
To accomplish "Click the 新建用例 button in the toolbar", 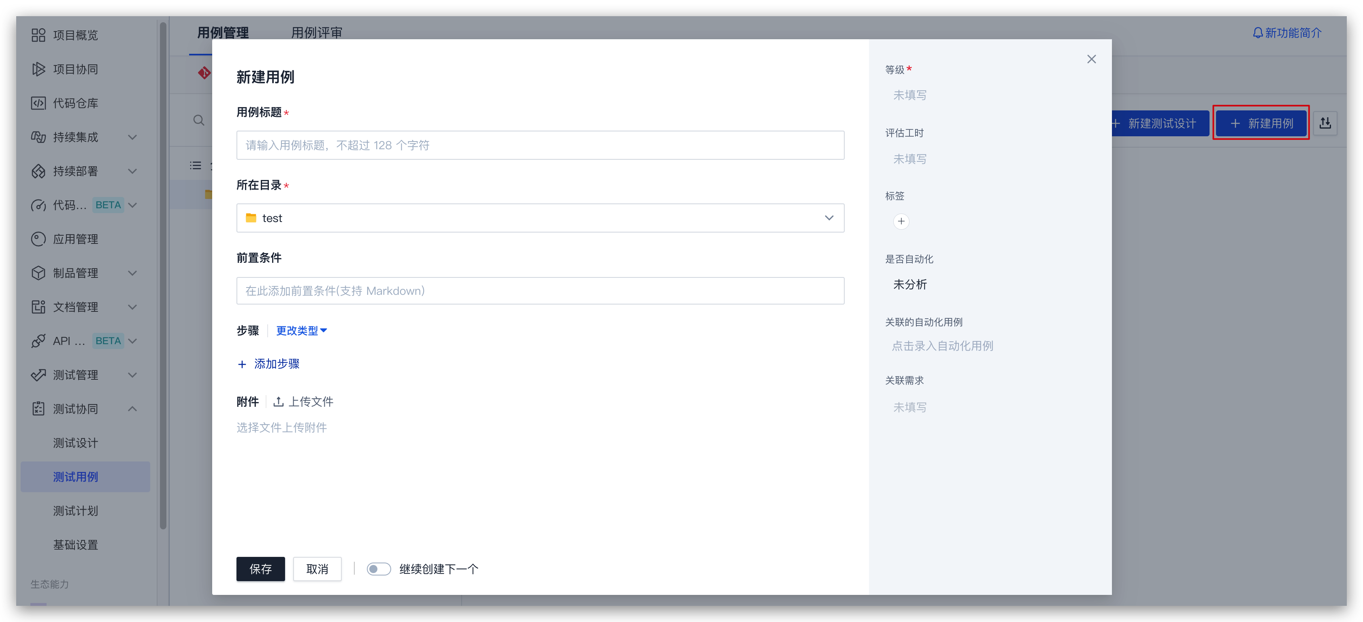I will [1261, 123].
